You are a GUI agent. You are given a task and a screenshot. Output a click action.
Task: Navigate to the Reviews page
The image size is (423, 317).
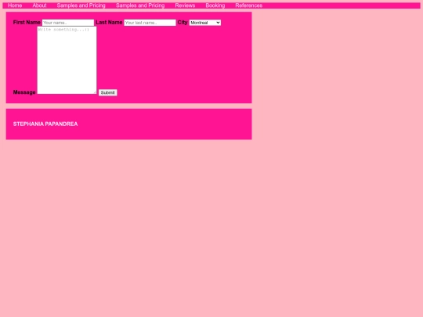pos(185,5)
